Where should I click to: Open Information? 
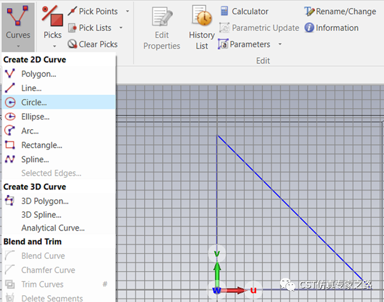click(331, 28)
